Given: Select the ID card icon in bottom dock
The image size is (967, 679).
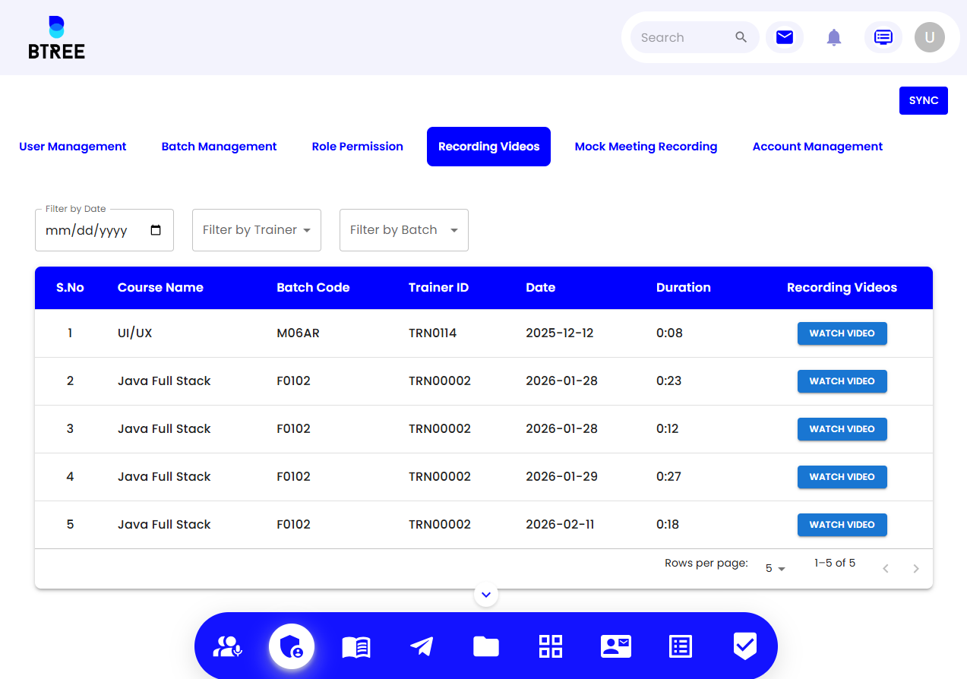Looking at the screenshot, I should (x=616, y=646).
